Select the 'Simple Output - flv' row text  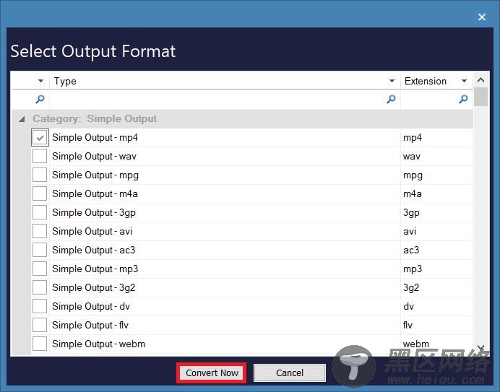[x=90, y=325]
